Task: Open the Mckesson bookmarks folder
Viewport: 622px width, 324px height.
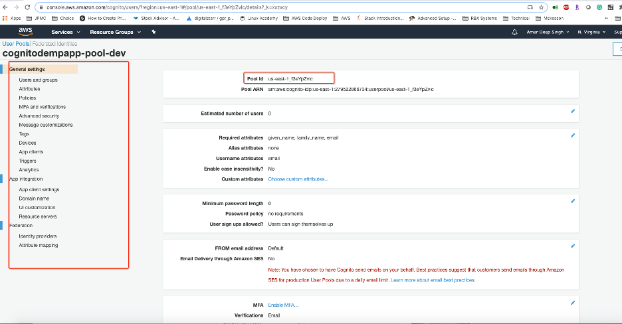Action: (x=550, y=18)
